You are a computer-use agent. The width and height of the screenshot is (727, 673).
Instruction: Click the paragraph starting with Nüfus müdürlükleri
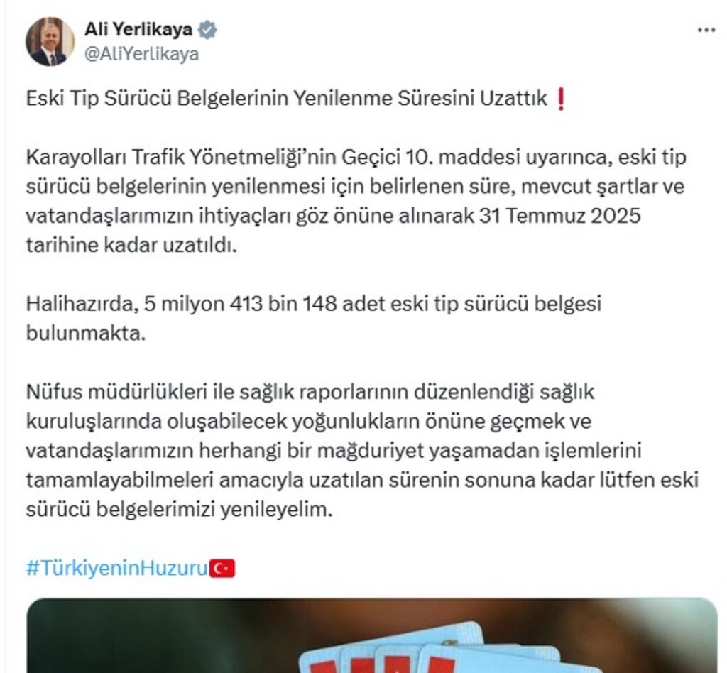[362, 451]
